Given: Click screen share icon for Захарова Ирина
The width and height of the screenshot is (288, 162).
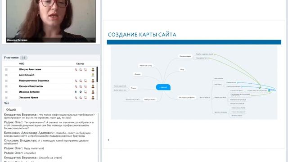Looking at the screenshot, I should [x=85, y=98].
